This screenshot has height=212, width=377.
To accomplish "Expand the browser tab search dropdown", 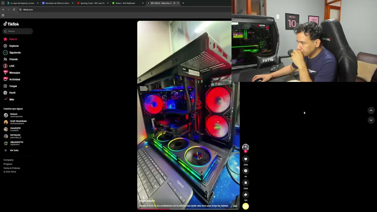I will click(x=3, y=3).
